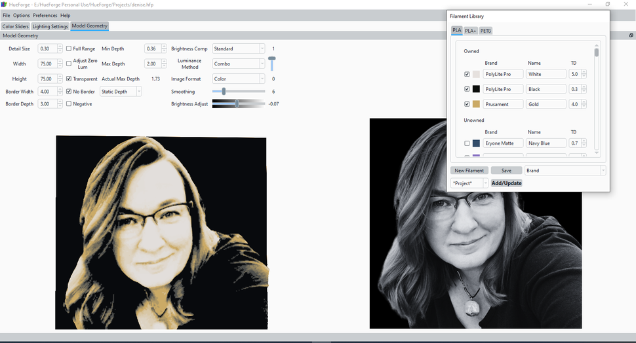The image size is (636, 343).
Task: Uncheck the No Border checkbox
Action: click(69, 92)
